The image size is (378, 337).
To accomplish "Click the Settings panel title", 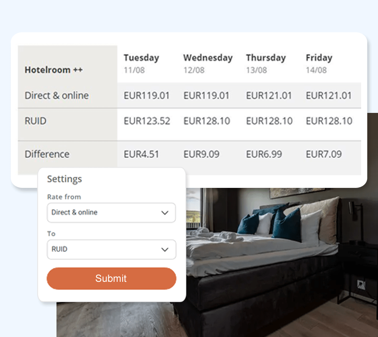I will 64,179.
